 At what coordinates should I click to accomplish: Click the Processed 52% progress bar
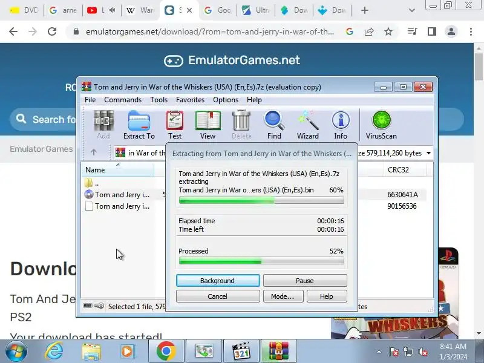point(261,261)
